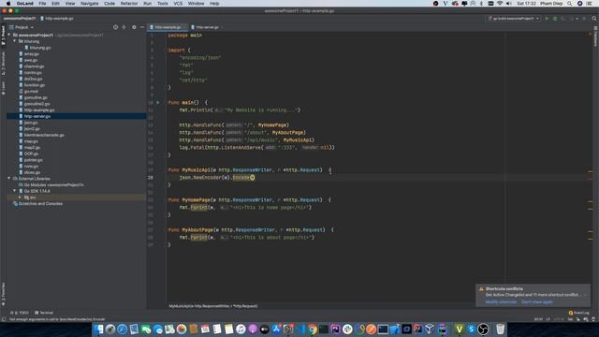Open the Refactor menu
599x337 pixels.
(x=129, y=4)
